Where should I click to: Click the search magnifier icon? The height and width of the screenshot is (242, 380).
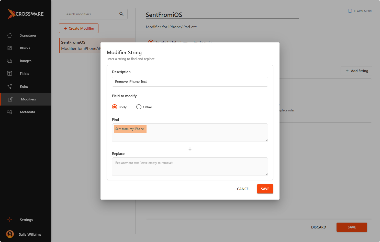coord(121,14)
